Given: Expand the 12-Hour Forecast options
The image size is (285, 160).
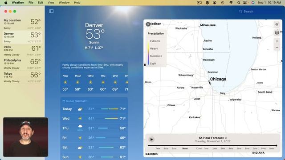Looking at the screenshot, I should (226, 138).
